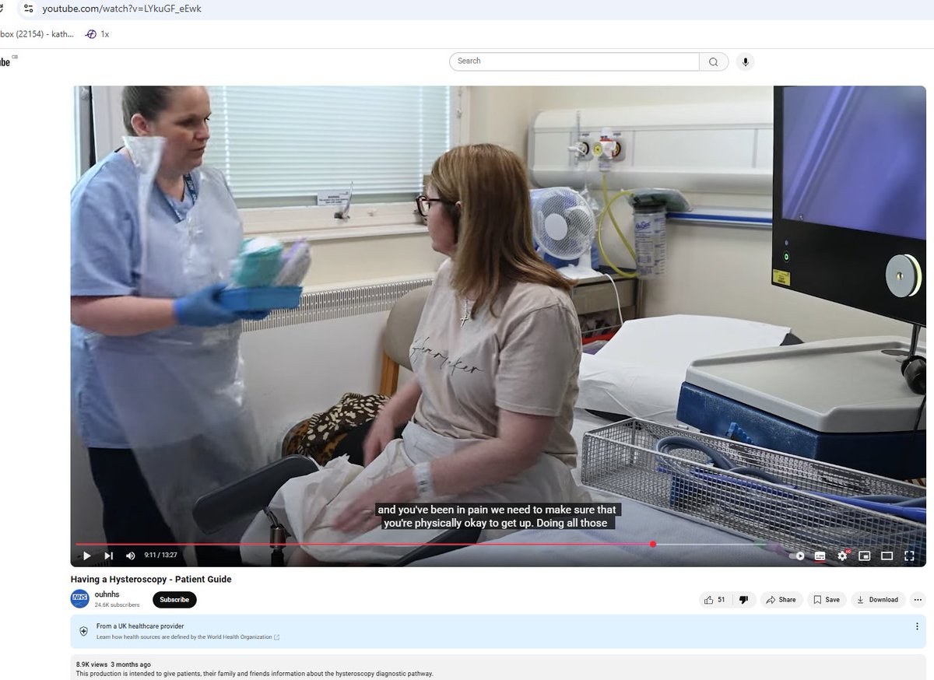Dislike this video

(743, 600)
